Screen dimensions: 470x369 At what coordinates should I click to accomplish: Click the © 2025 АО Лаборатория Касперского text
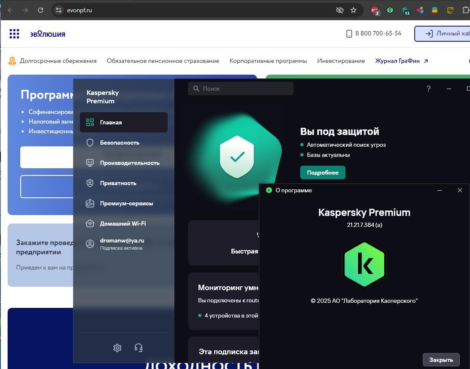coord(364,301)
